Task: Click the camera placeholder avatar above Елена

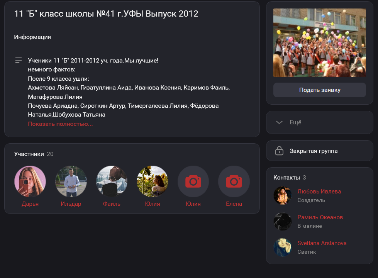Action: (234, 181)
